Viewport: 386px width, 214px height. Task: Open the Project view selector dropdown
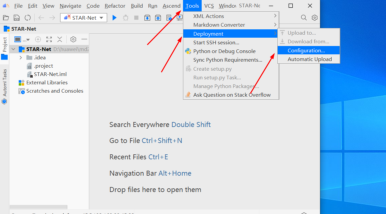(22, 39)
